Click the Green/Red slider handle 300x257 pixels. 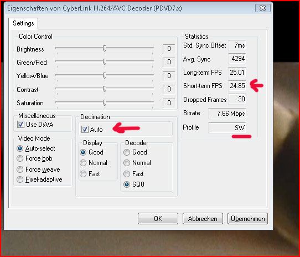tap(105, 61)
